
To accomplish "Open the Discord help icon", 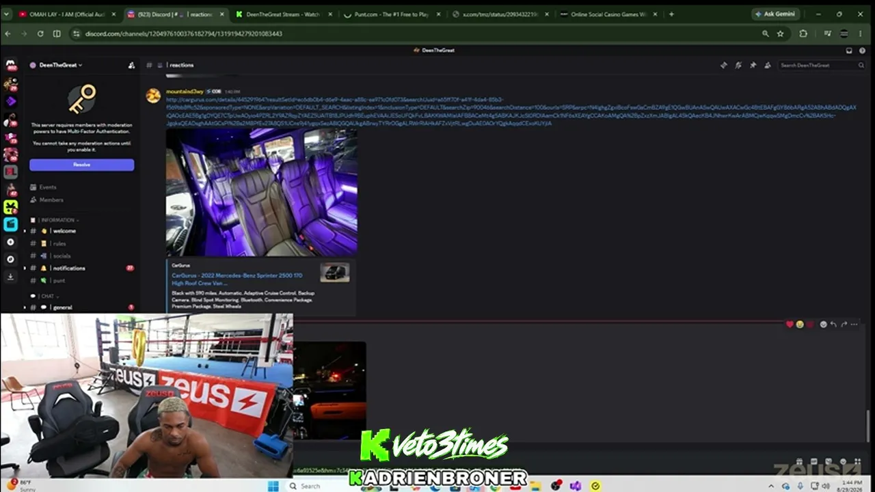I will tap(861, 51).
